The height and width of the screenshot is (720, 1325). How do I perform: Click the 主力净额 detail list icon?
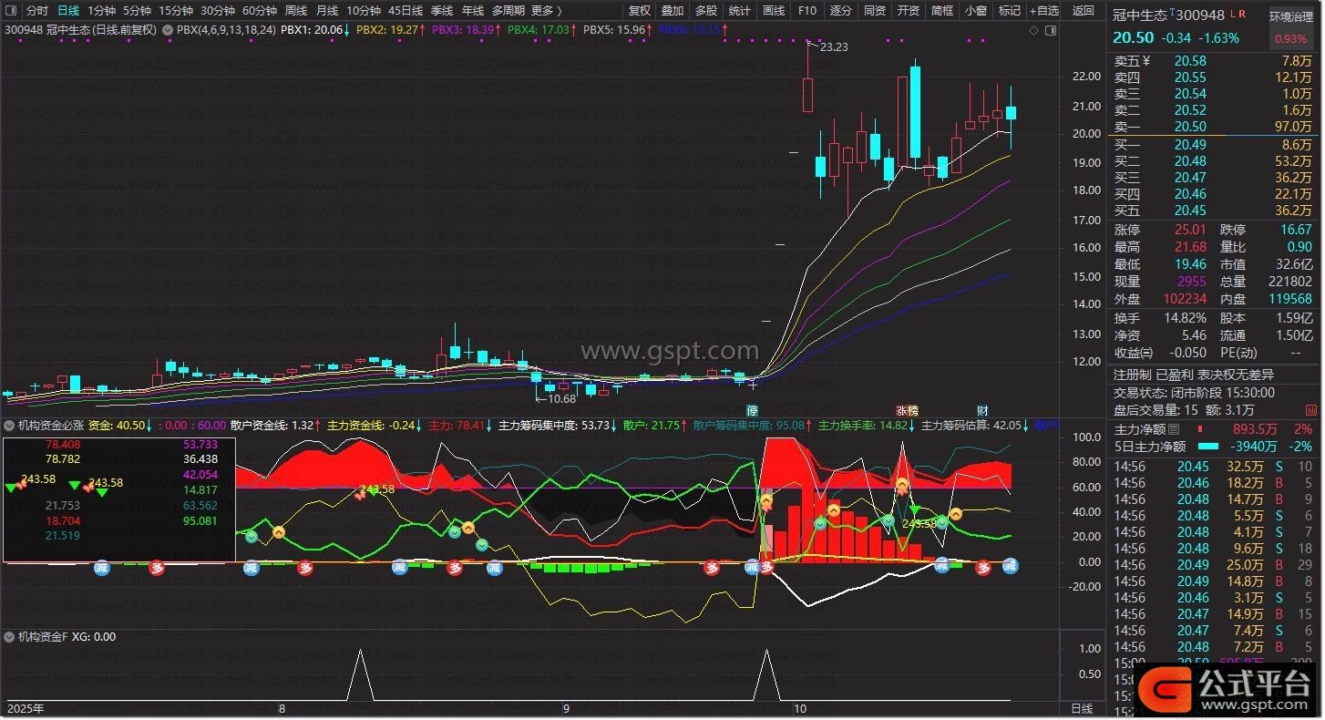coord(1174,429)
